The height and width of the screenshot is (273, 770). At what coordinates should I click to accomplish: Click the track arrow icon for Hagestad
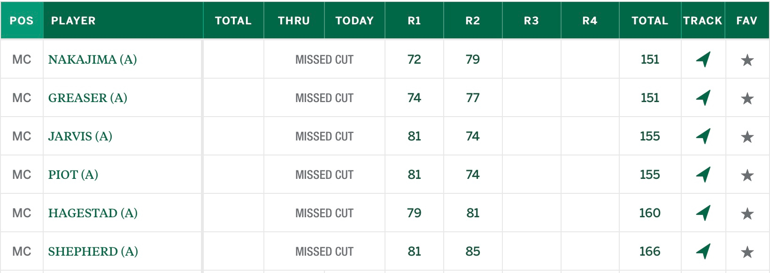[x=703, y=213]
